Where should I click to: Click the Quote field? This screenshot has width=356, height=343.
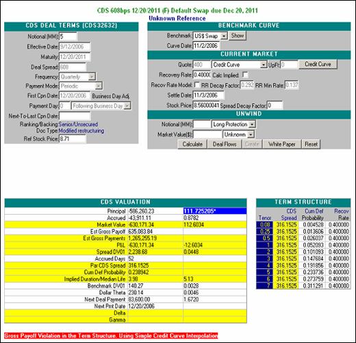click(x=202, y=64)
